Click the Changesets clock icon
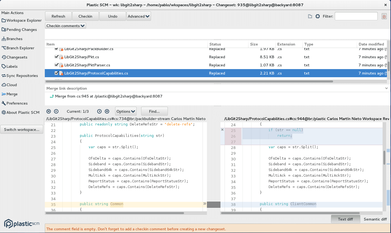 point(4,57)
